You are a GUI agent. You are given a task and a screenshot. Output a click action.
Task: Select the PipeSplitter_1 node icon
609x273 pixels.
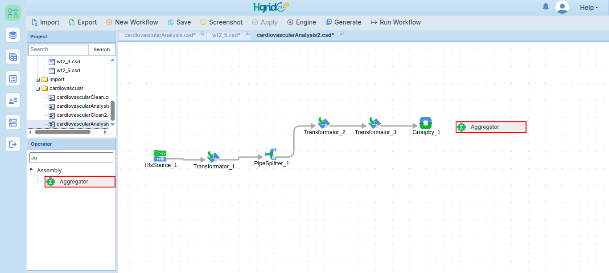[x=272, y=154]
